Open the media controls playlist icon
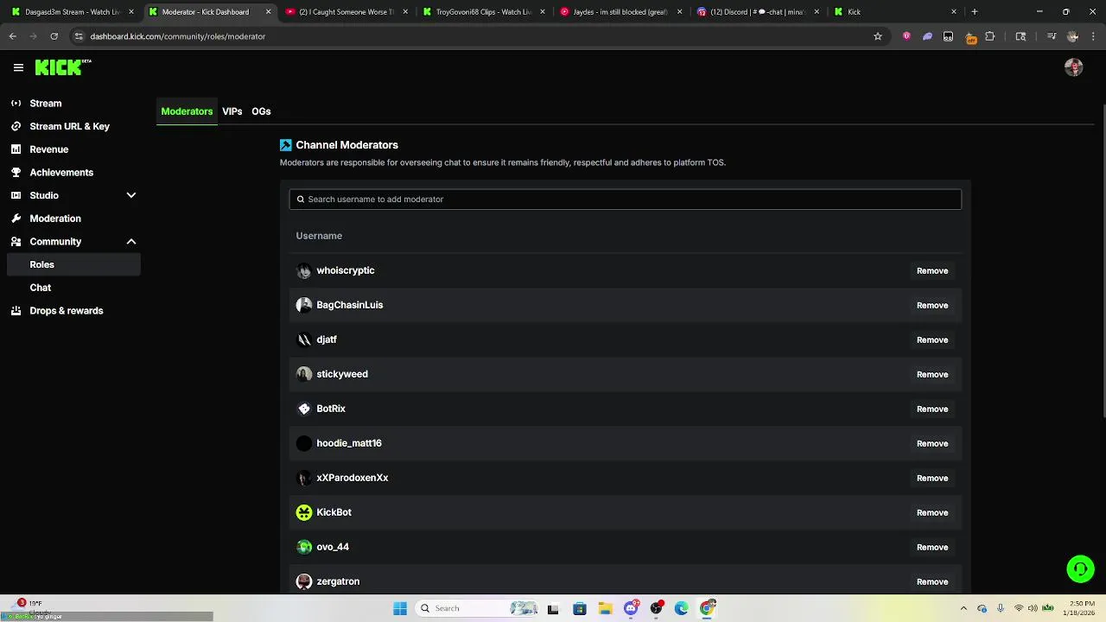Screen dimensions: 1106x622 pyautogui.click(x=1052, y=36)
